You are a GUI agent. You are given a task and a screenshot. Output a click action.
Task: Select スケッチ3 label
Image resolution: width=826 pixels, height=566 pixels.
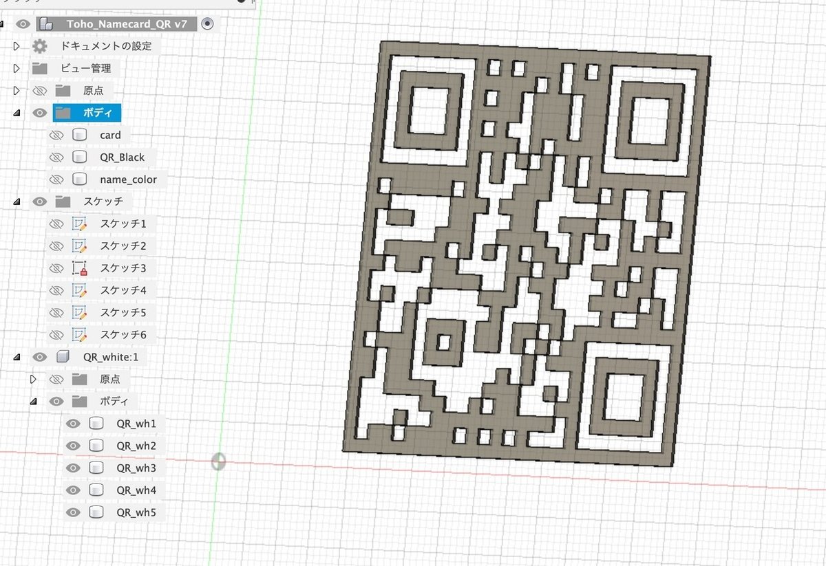(123, 268)
